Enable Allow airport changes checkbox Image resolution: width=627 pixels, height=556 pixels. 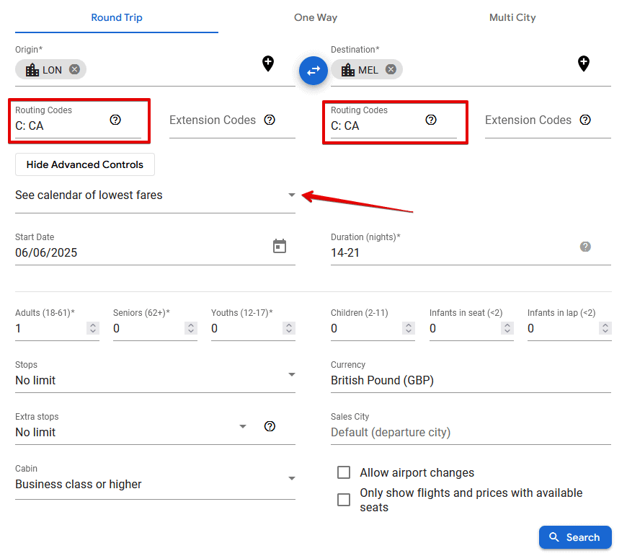pos(344,472)
